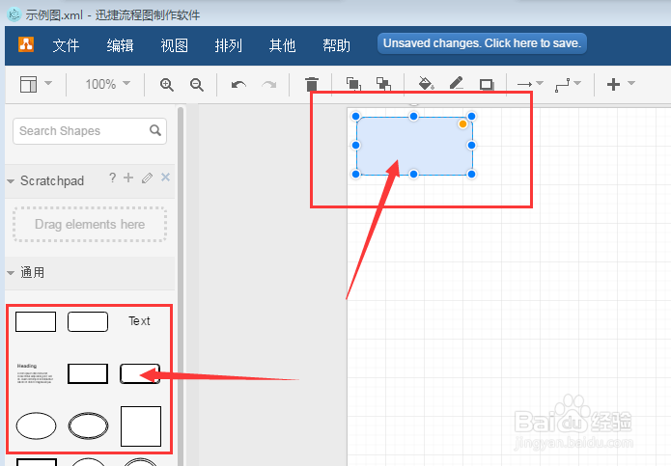This screenshot has width=671, height=466.
Task: Open the 编辑 menu
Action: click(x=121, y=45)
